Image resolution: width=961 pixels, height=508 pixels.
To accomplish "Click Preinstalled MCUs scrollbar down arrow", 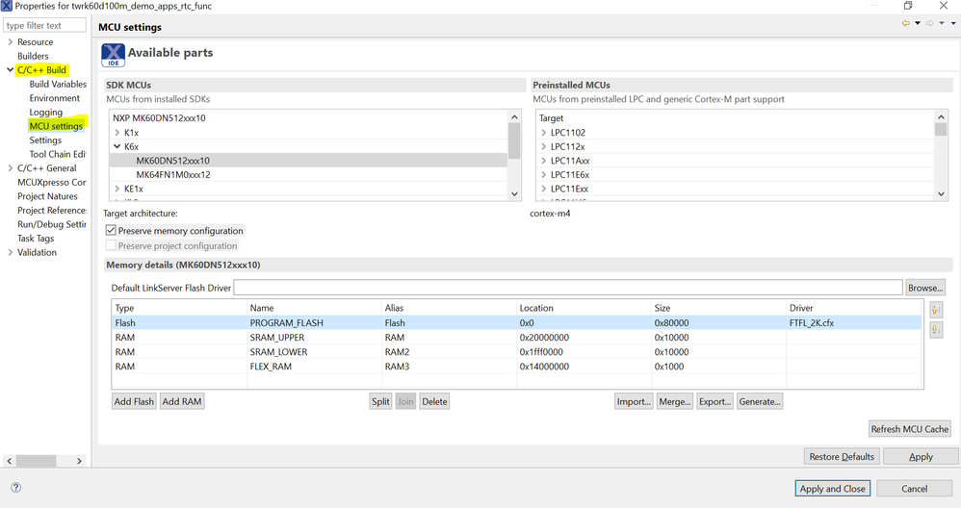I will (x=941, y=193).
